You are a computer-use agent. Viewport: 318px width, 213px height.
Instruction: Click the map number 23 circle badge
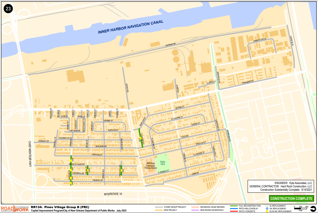pos(8,9)
